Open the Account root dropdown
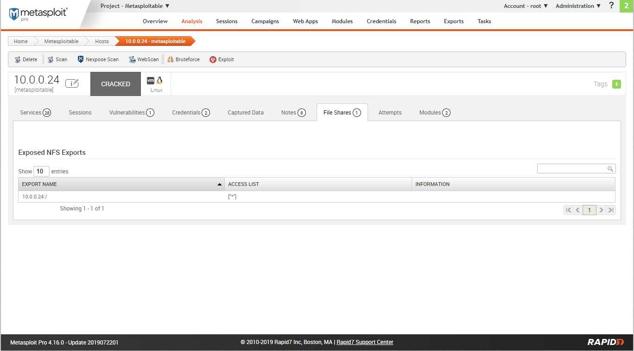The width and height of the screenshot is (634, 351). [526, 6]
